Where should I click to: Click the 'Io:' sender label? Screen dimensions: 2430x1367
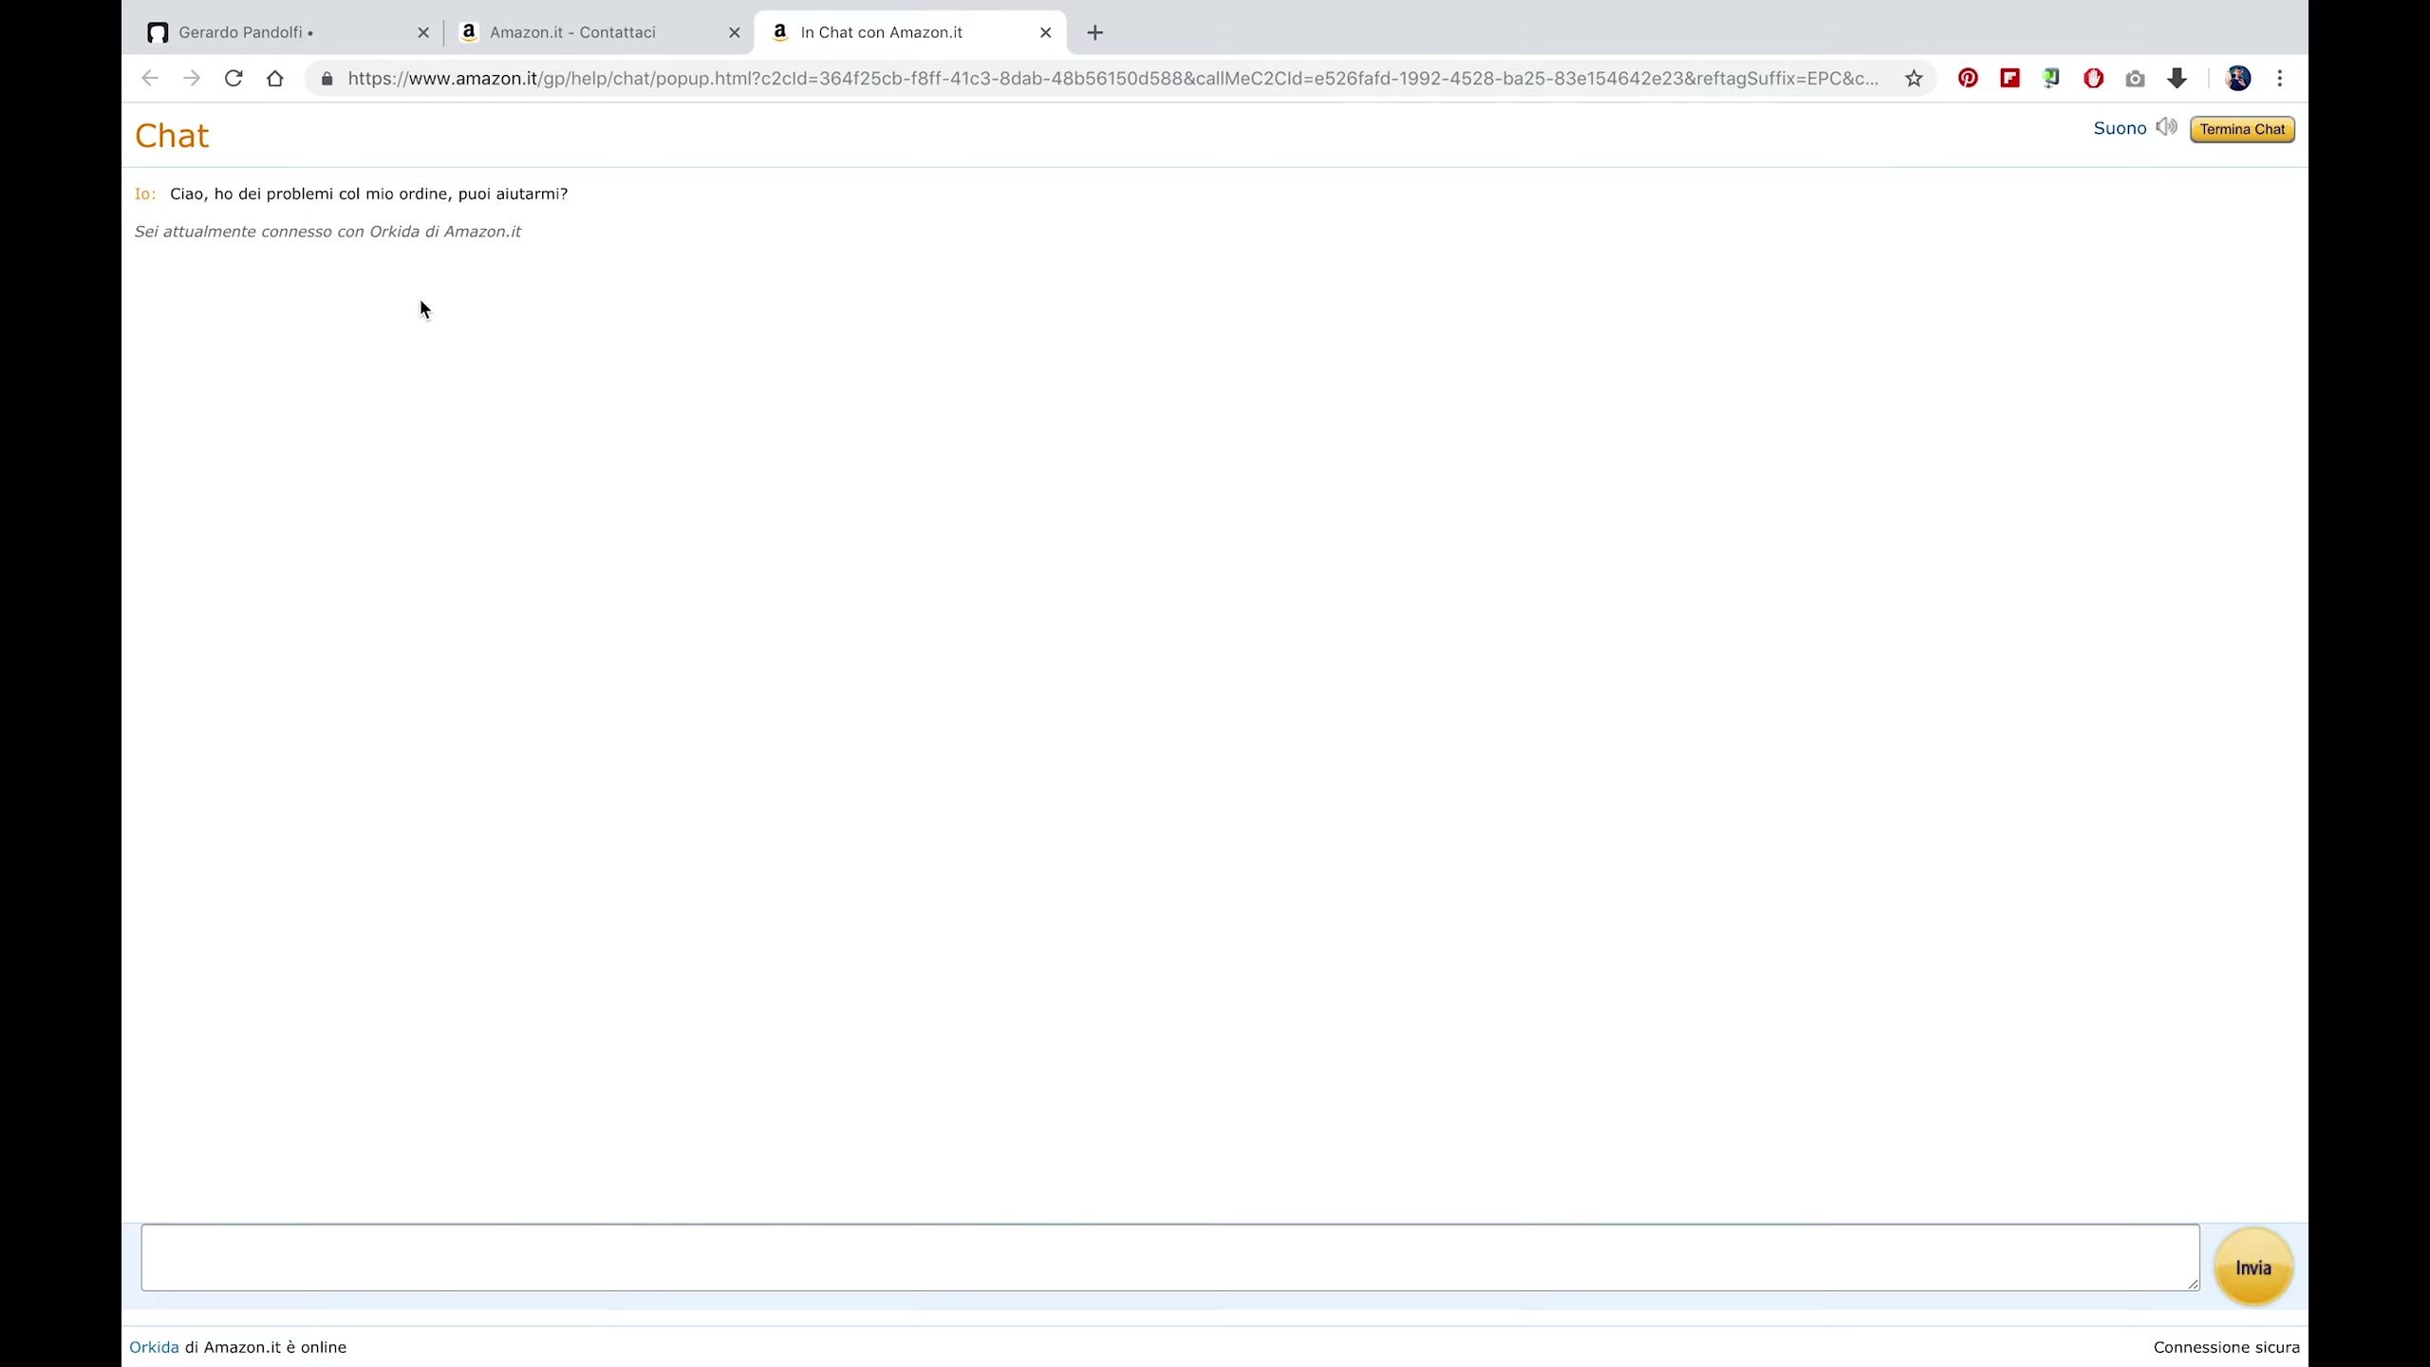tap(144, 194)
